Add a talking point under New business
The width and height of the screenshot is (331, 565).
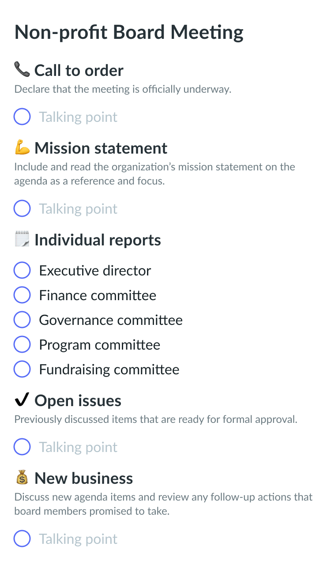click(78, 539)
